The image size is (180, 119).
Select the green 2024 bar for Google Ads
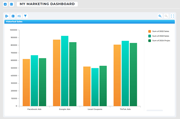click(73, 74)
